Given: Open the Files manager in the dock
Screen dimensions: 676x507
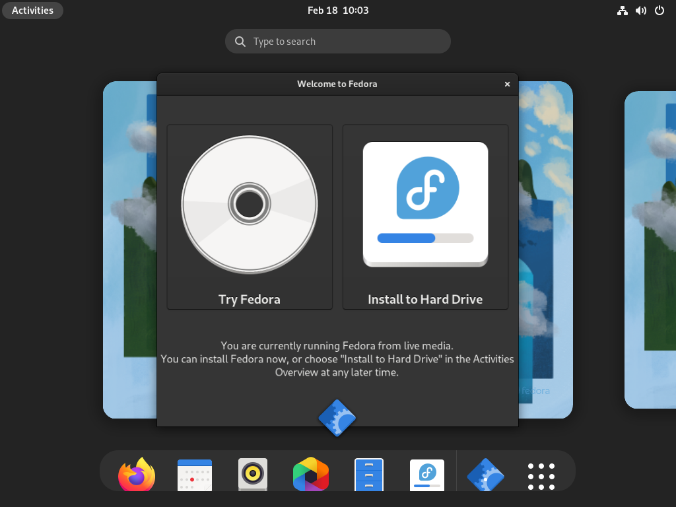Looking at the screenshot, I should (x=368, y=475).
